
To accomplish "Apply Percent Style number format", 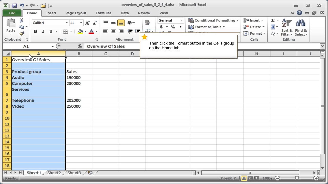I will pyautogui.click(x=173, y=27).
